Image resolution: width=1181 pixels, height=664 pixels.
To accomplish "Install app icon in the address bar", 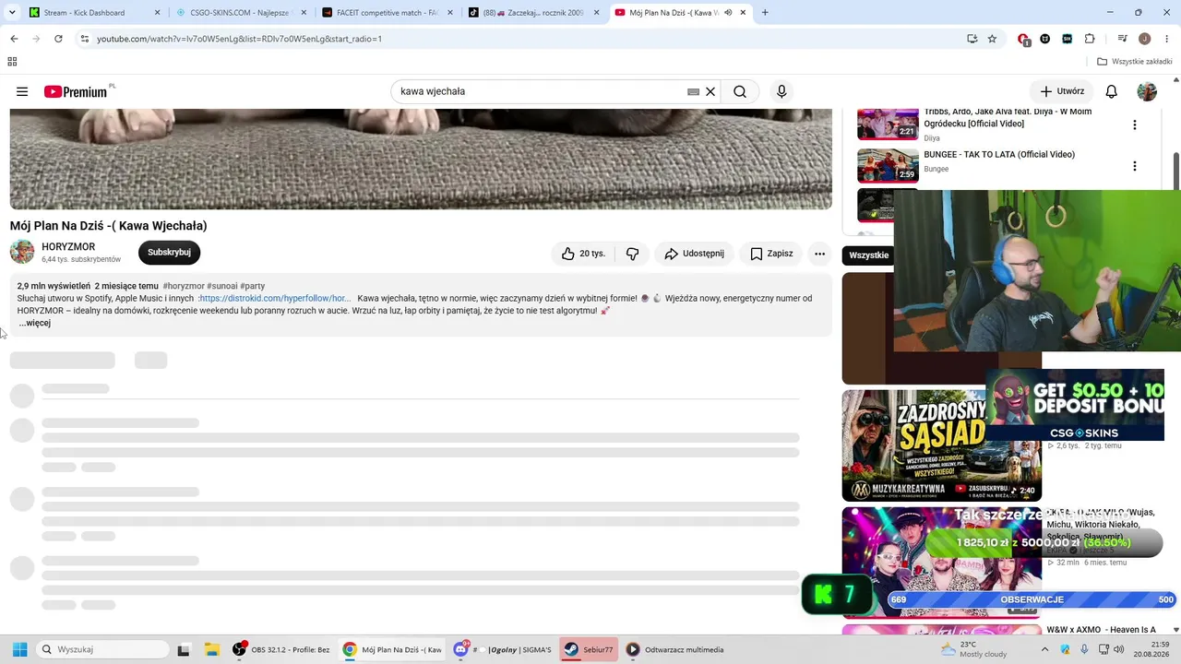I will (x=972, y=39).
